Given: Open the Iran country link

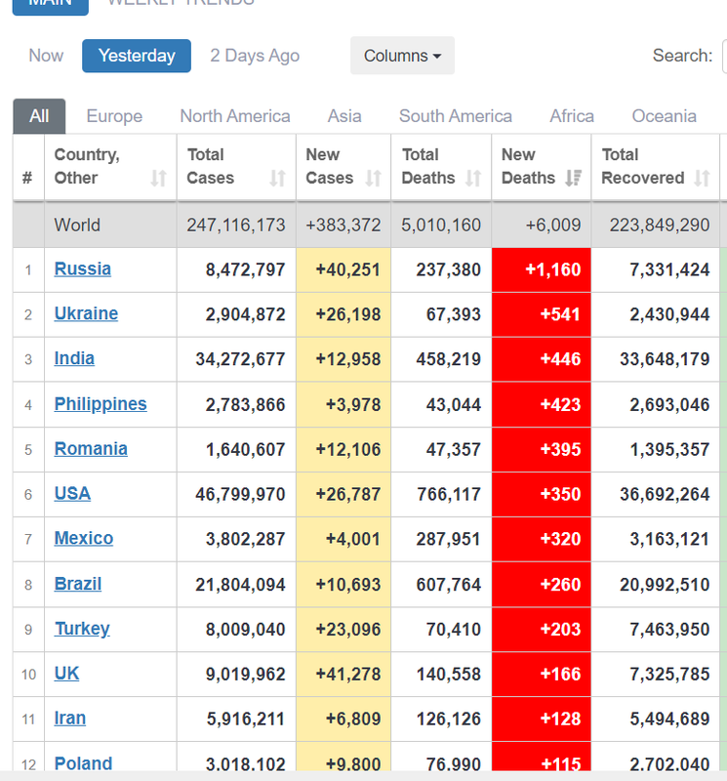Looking at the screenshot, I should click(69, 719).
